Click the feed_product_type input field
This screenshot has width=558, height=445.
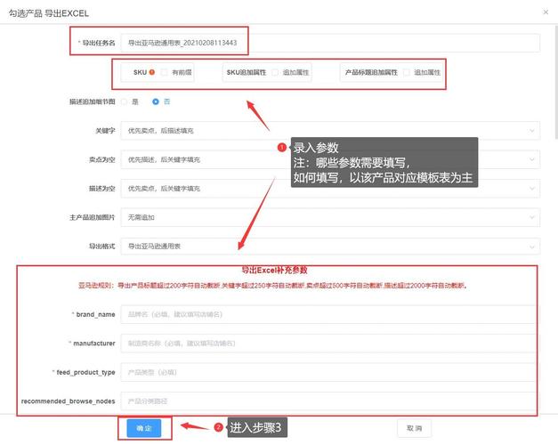pos(329,372)
